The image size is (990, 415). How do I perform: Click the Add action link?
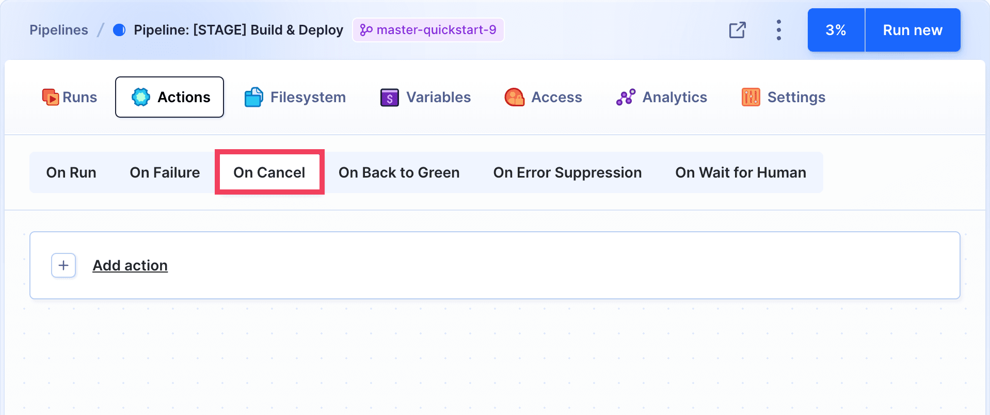point(130,265)
